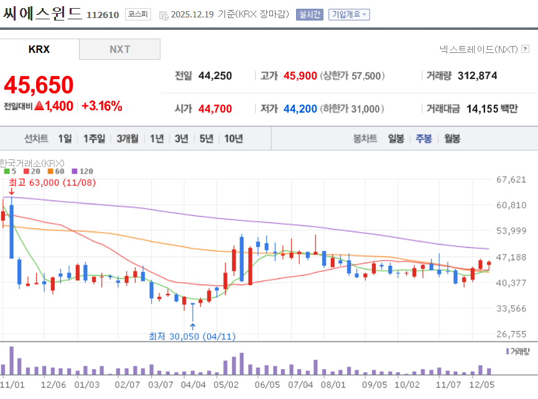Click the 최저 30,050 (04/11) chart label
538x399 pixels.
192,336
